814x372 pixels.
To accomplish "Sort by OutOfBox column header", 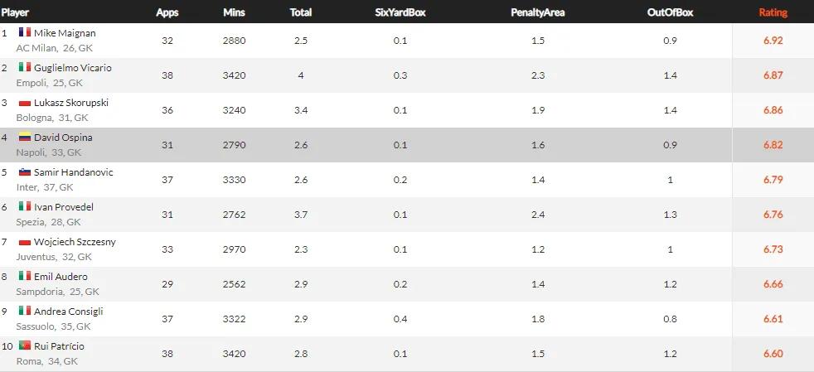I will (670, 12).
